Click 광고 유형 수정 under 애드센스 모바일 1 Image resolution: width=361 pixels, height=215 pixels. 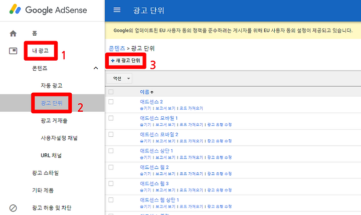click(x=220, y=124)
